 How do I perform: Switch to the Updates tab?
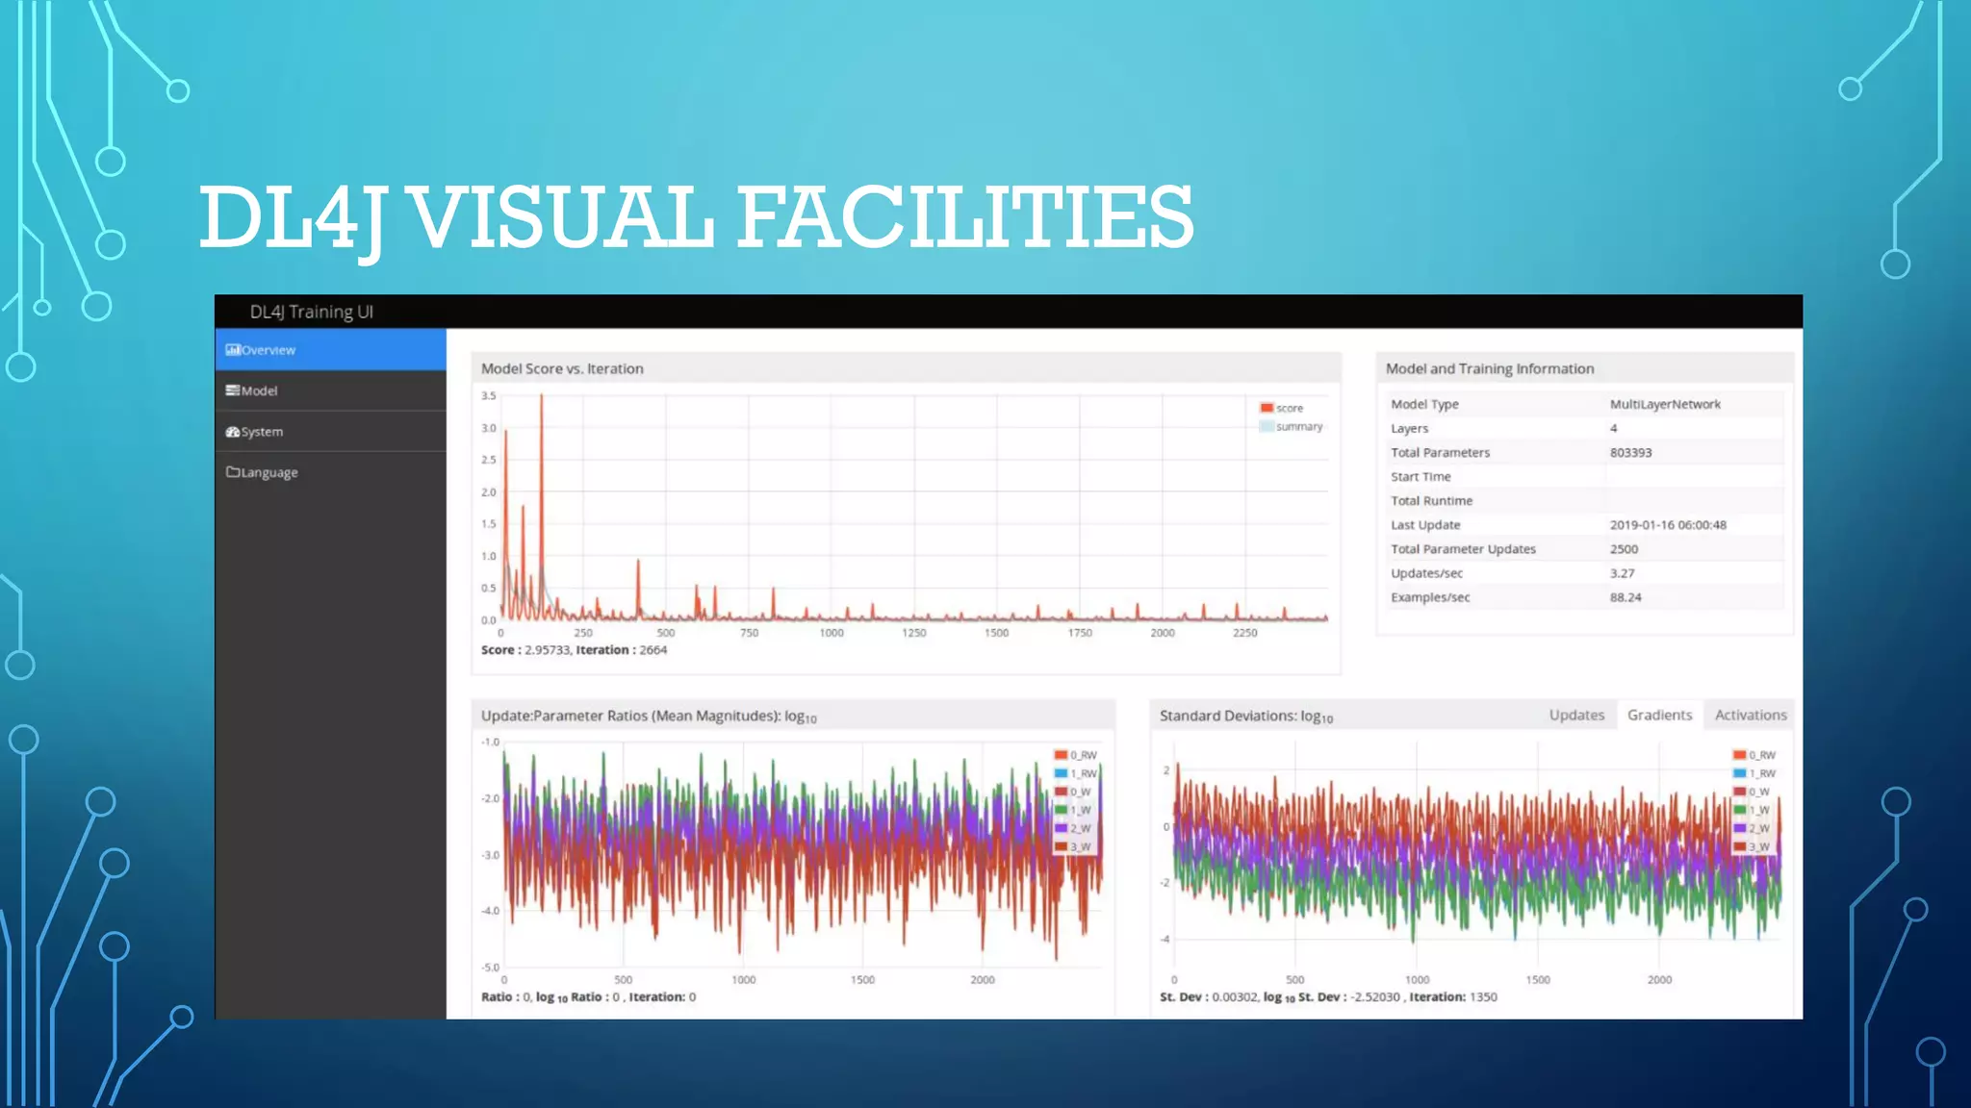(1576, 716)
